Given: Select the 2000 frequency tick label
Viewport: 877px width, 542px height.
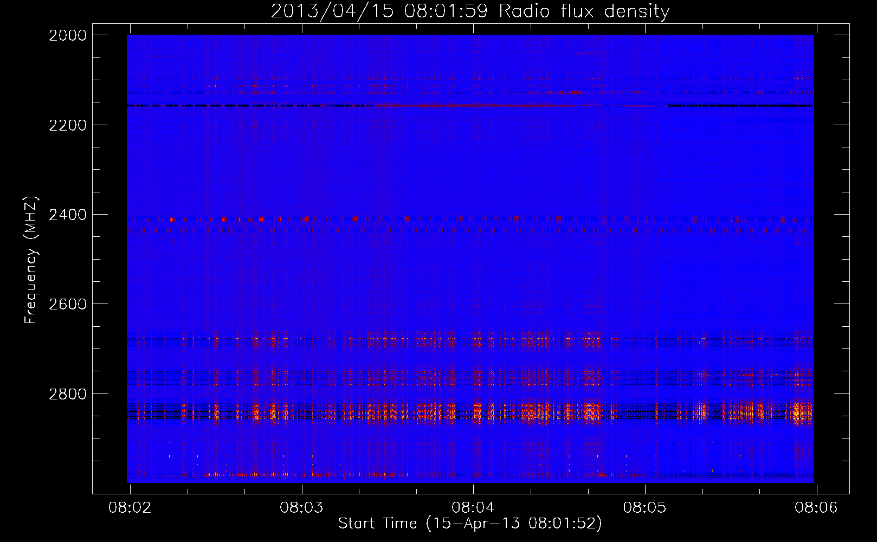Looking at the screenshot, I should [x=68, y=35].
